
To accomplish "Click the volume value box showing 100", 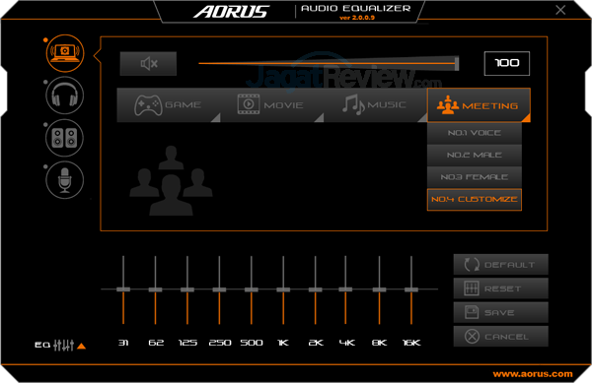I will tap(507, 63).
